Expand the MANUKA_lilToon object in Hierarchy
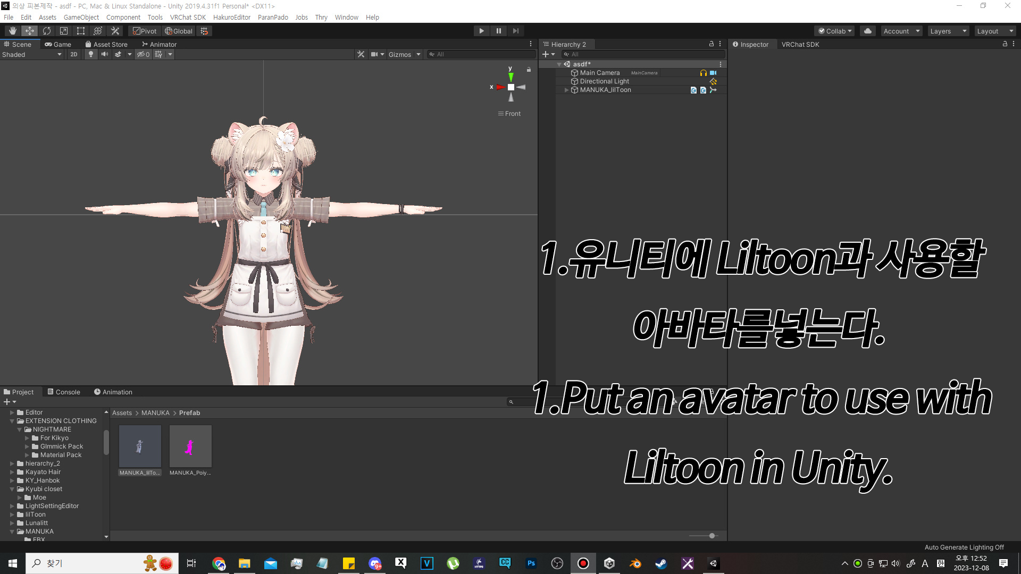This screenshot has height=574, width=1021. (566, 90)
